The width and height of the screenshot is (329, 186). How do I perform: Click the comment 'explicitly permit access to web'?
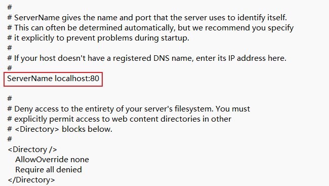click(119, 119)
